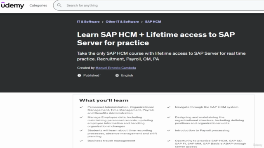Click checkmark beside Business travell management
This screenshot has width=264, height=148.
point(81,141)
